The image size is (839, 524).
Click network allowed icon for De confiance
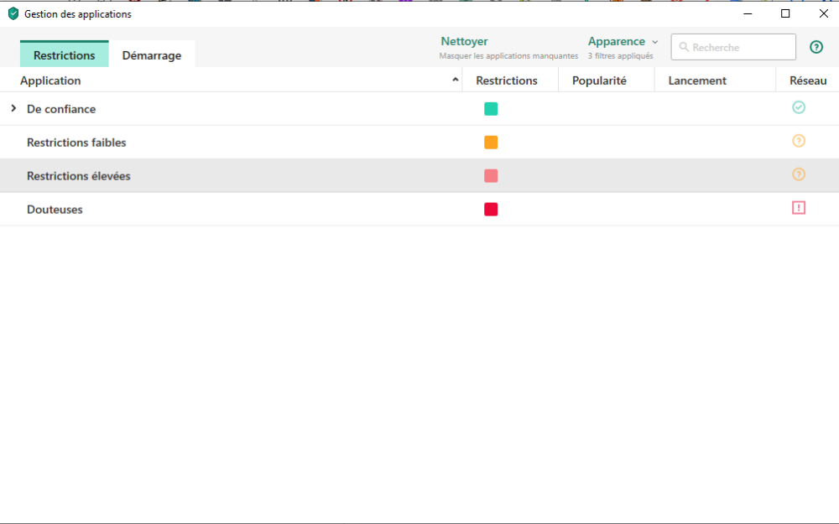coord(799,107)
